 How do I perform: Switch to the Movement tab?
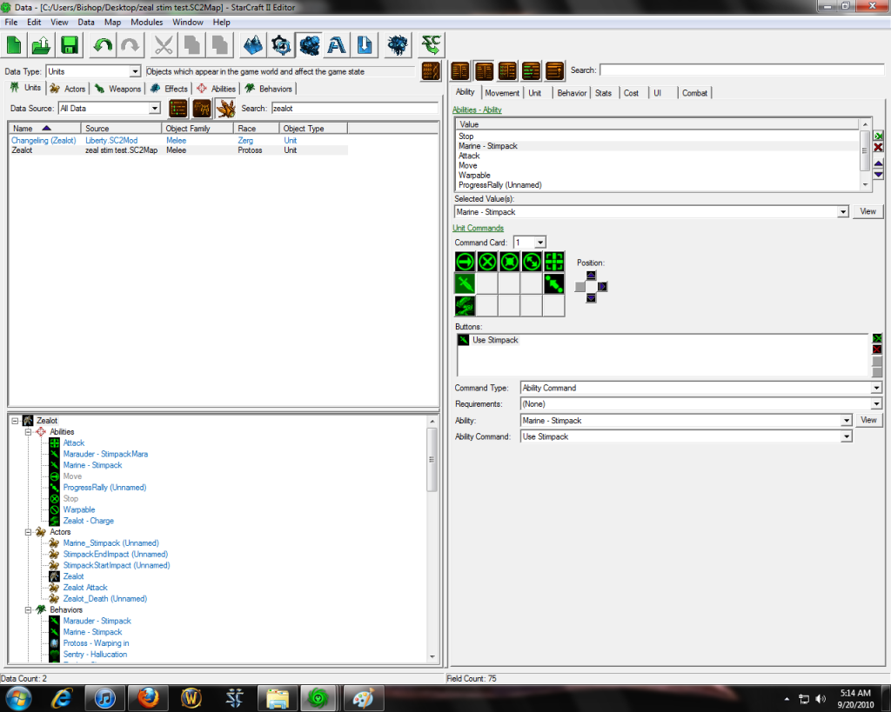[502, 93]
